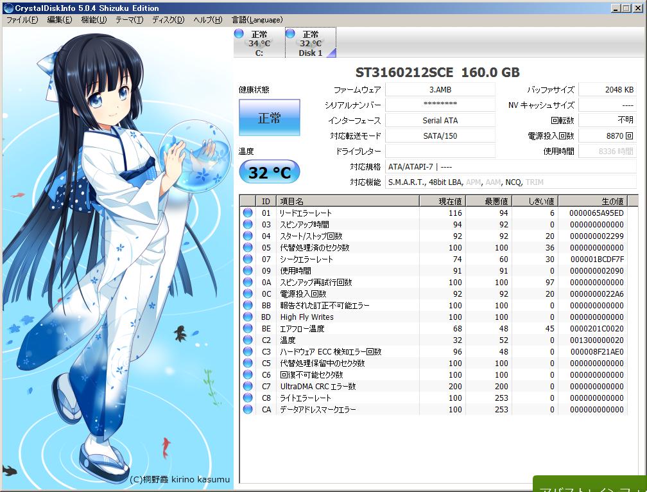Click the status circle for 05 代替処理済のセクタ数 row
Image resolution: width=647 pixels, height=492 pixels.
248,248
